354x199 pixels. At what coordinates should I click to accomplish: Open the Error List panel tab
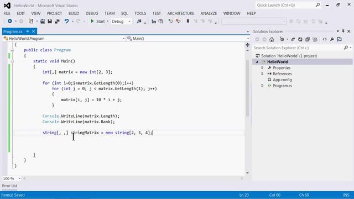pyautogui.click(x=10, y=186)
